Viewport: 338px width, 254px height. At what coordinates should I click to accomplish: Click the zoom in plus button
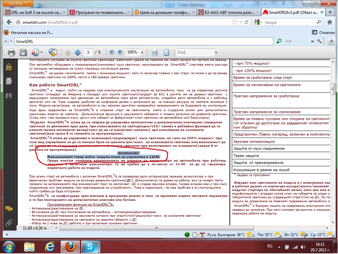(120, 52)
